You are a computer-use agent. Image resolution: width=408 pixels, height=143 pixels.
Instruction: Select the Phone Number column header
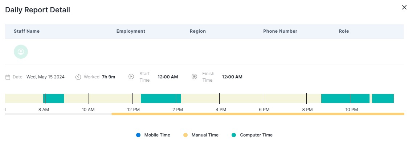point(280,31)
